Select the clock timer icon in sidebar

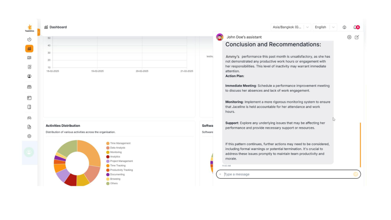(x=29, y=39)
